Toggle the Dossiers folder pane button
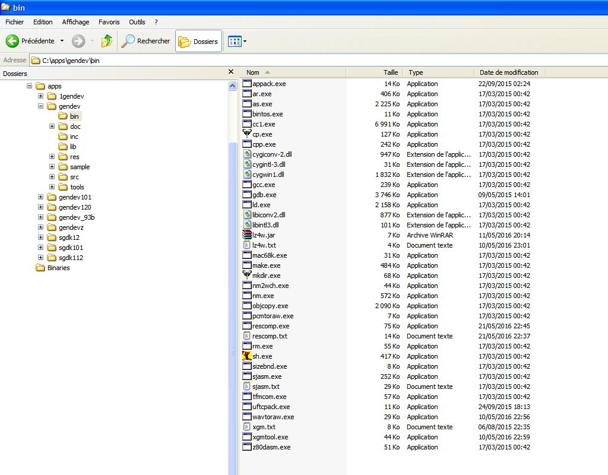Viewport: 608px width, 475px height. tap(198, 41)
